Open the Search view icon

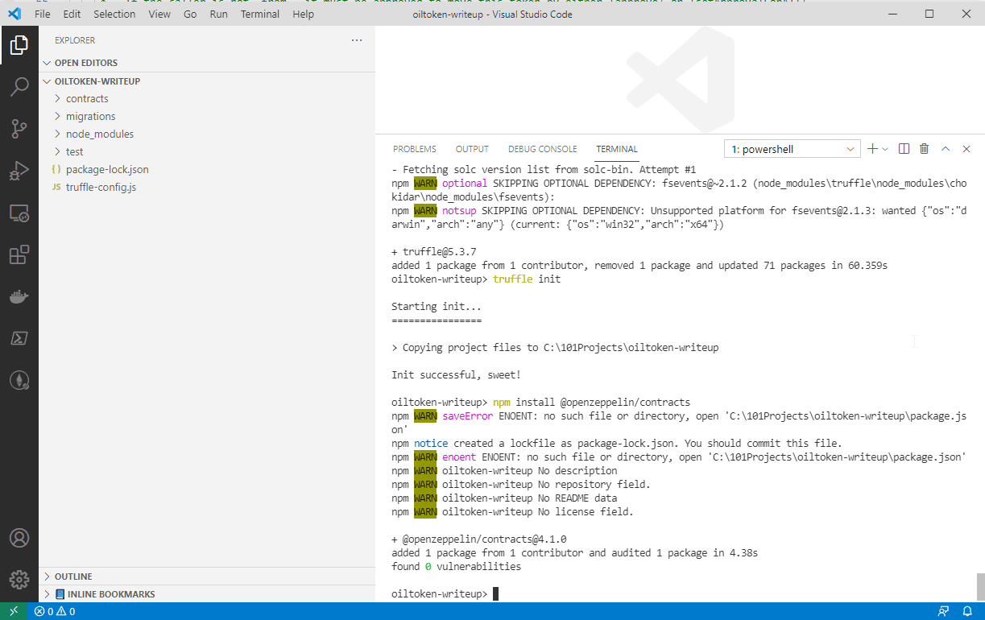click(x=19, y=87)
